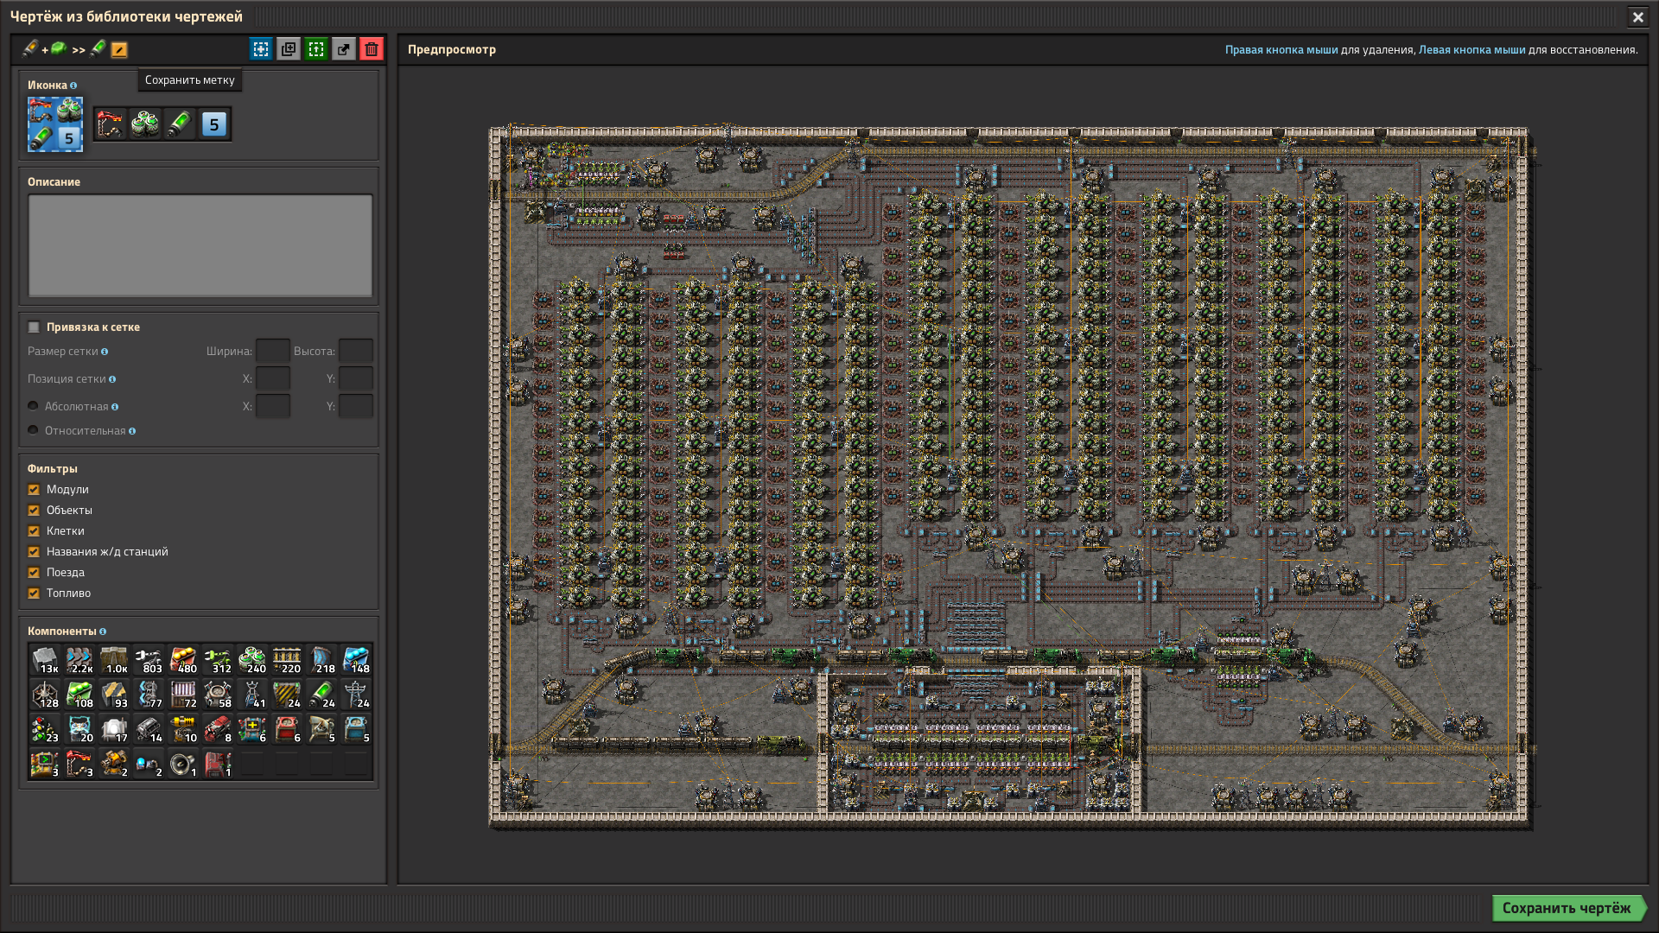This screenshot has width=1659, height=933.
Task: Click the export blueprint string arrow button
Action: point(344,49)
